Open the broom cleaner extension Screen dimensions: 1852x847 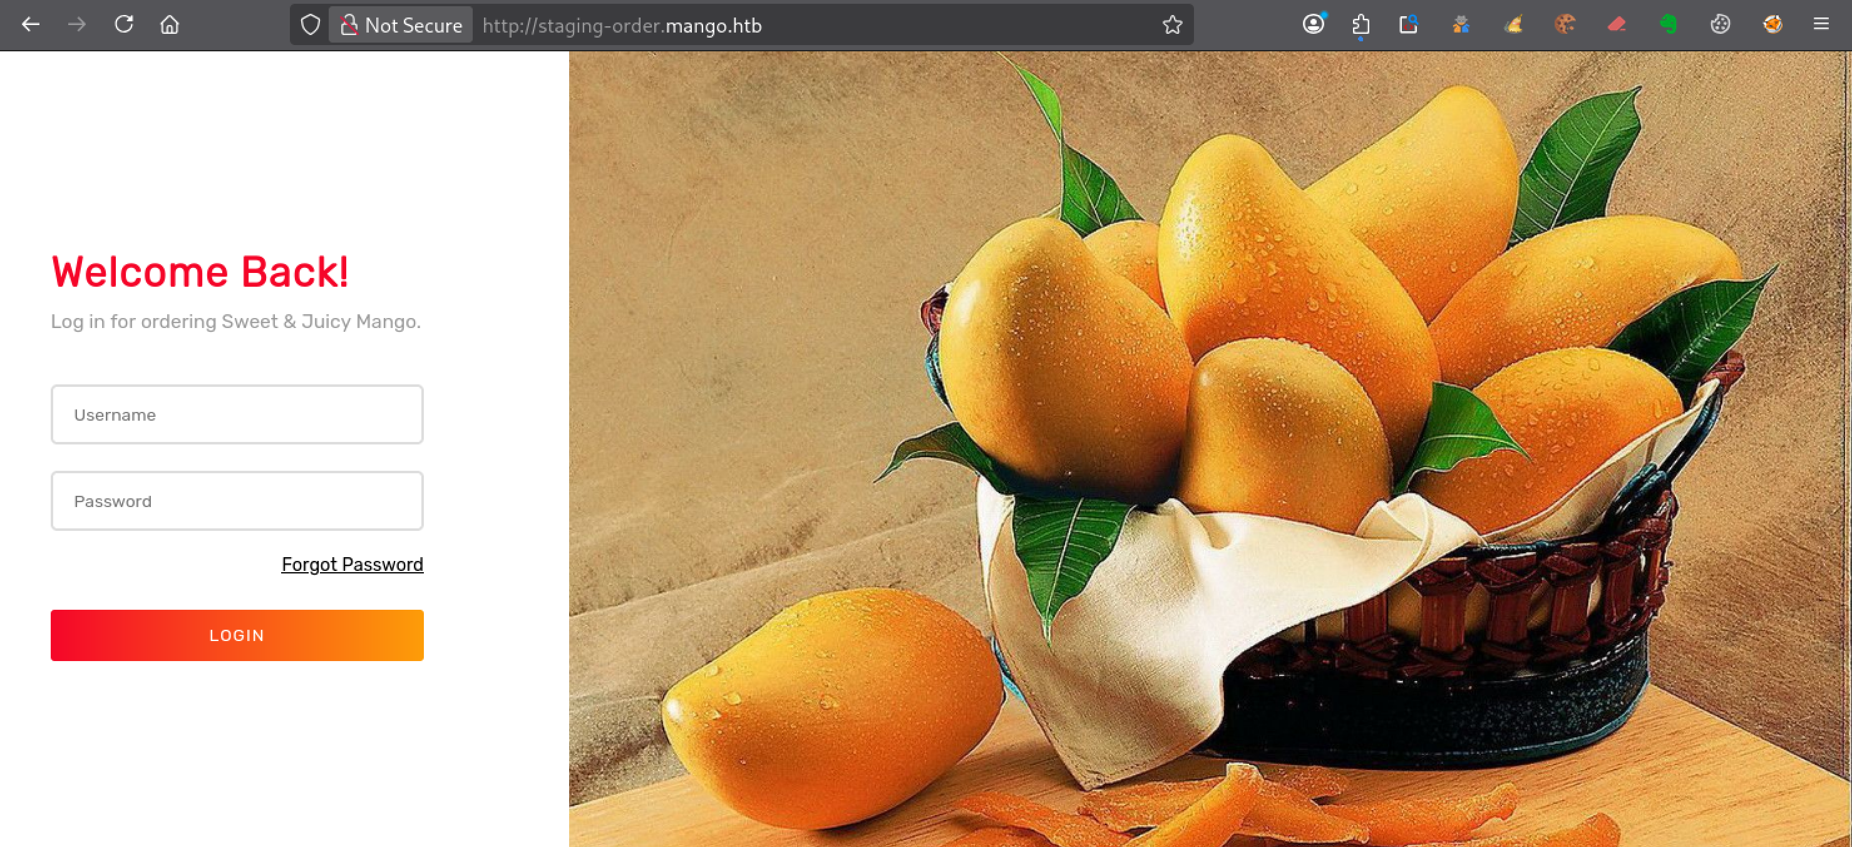click(1513, 24)
